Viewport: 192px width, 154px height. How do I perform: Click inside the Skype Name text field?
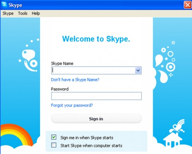pos(93,70)
